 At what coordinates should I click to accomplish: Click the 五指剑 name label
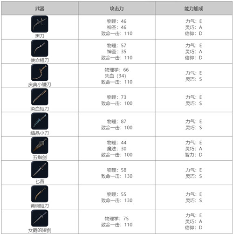point(40,157)
